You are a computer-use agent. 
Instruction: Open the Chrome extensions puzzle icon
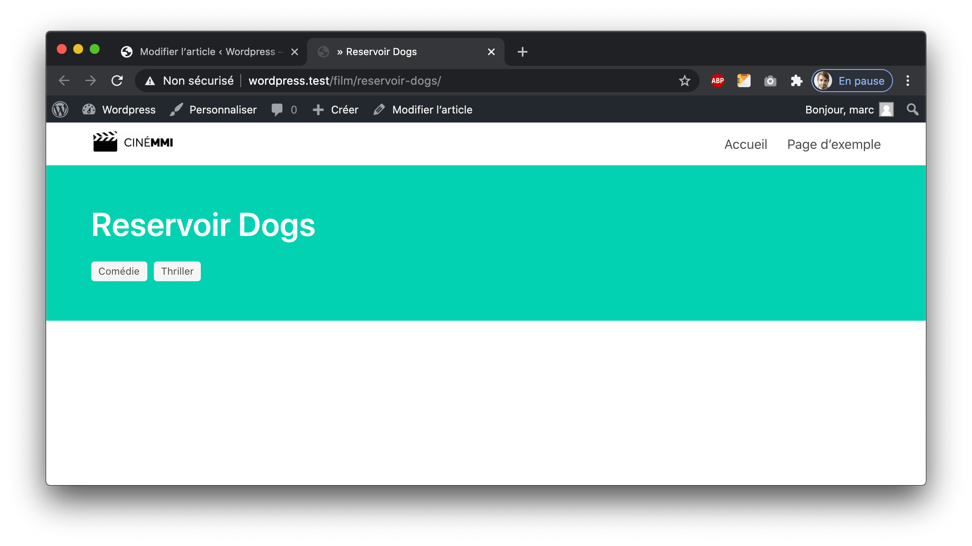coord(796,81)
